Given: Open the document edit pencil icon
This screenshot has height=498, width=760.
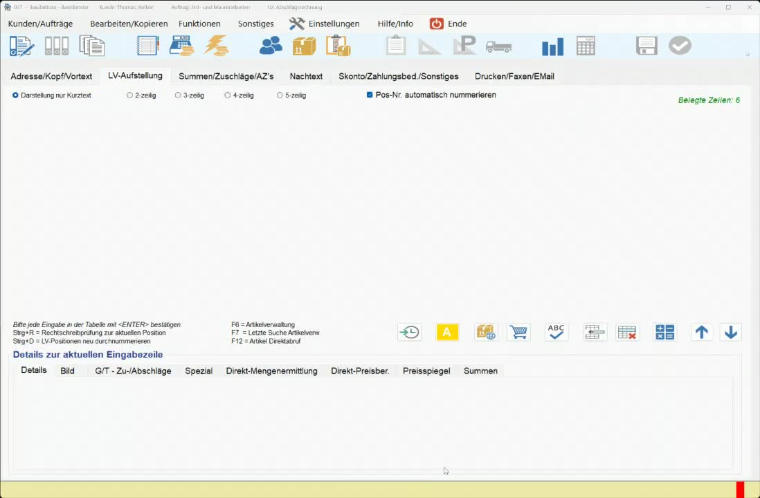Looking at the screenshot, I should coord(22,46).
